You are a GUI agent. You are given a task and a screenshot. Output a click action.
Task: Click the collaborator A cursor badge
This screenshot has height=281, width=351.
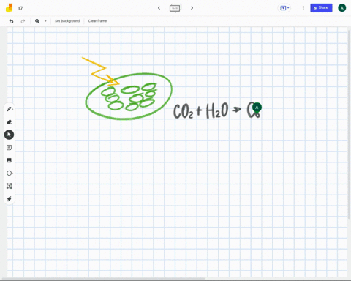[x=257, y=108]
